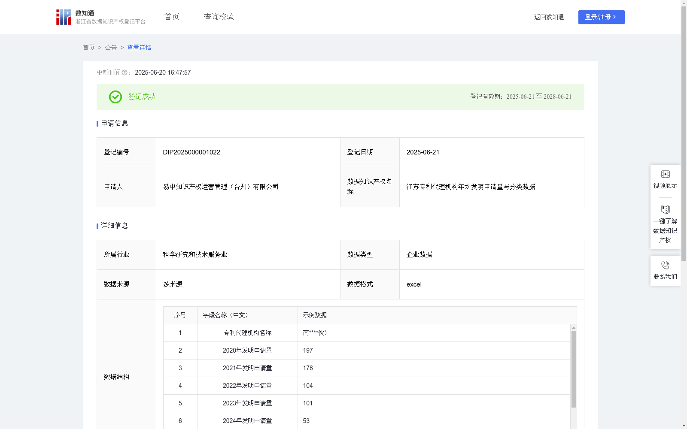Click the data table scroll-up arrow

click(574, 328)
